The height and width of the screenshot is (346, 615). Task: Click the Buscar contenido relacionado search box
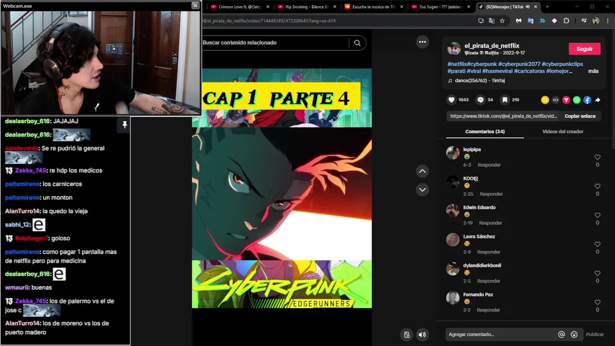[x=275, y=43]
